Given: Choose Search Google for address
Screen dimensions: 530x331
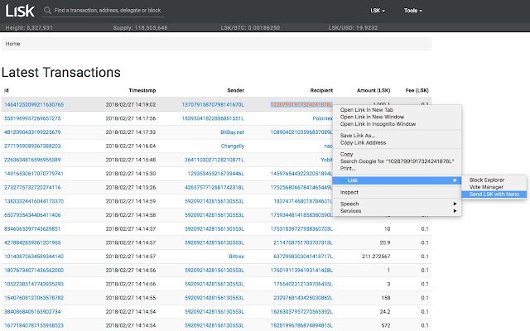Looking at the screenshot, I should click(x=397, y=161).
